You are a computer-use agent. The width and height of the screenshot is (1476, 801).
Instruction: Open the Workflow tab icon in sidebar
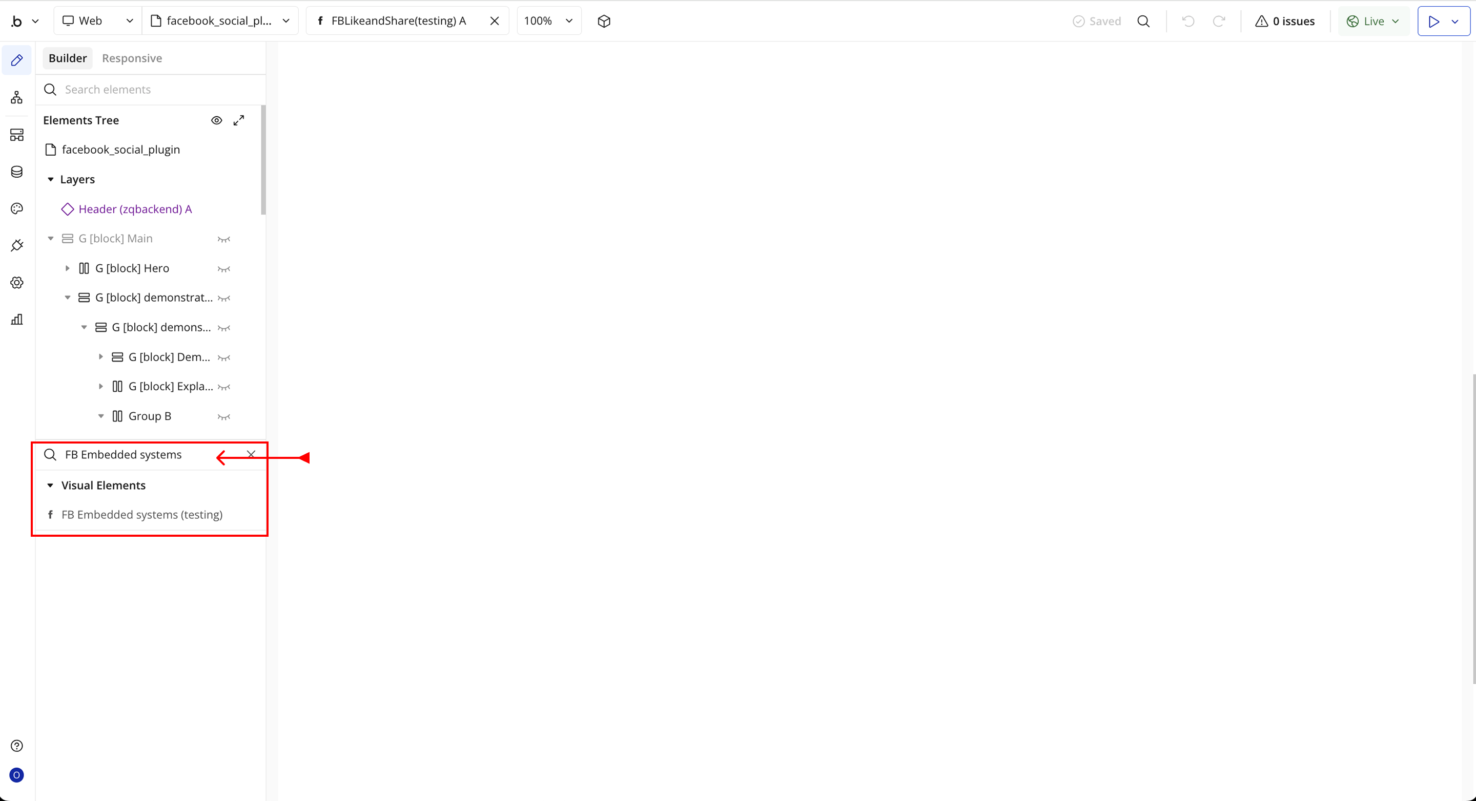(16, 97)
